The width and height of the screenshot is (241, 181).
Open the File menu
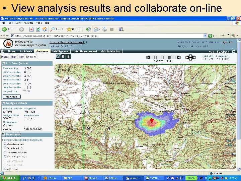coord(4,23)
